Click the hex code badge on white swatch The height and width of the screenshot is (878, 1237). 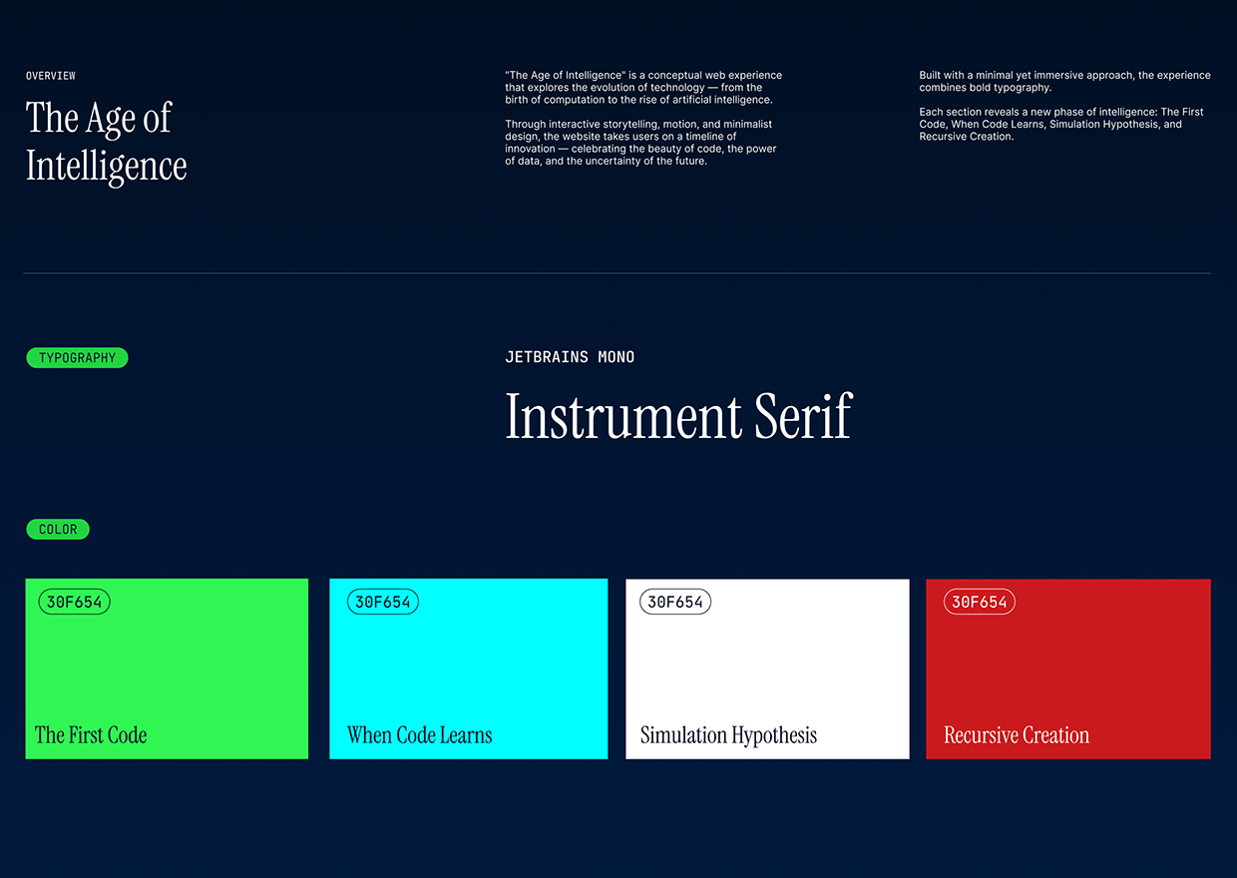[675, 602]
